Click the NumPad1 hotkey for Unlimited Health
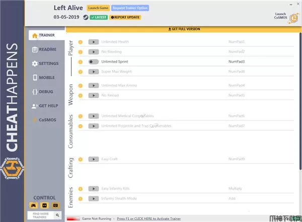Screen dimensions: 302x222 pyautogui.click(x=237, y=42)
